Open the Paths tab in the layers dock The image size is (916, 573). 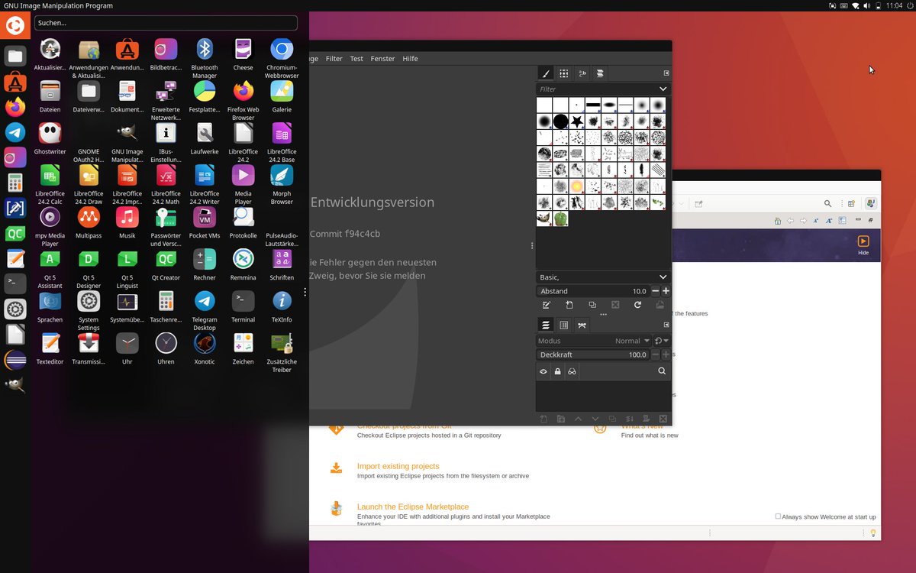[x=582, y=325]
